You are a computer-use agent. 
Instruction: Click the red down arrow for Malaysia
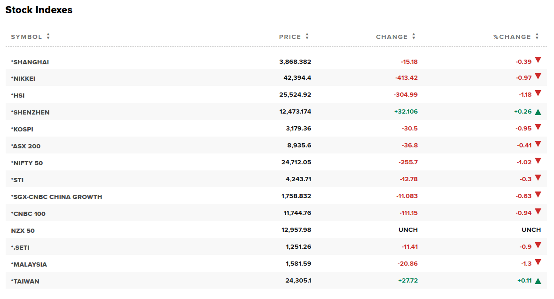click(538, 262)
